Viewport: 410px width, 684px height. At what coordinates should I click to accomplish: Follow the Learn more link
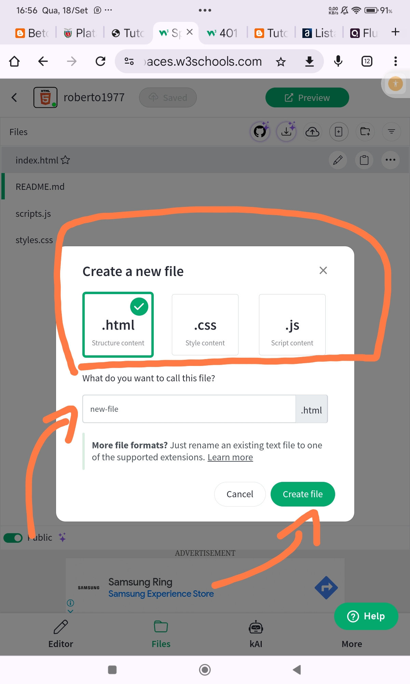click(230, 457)
